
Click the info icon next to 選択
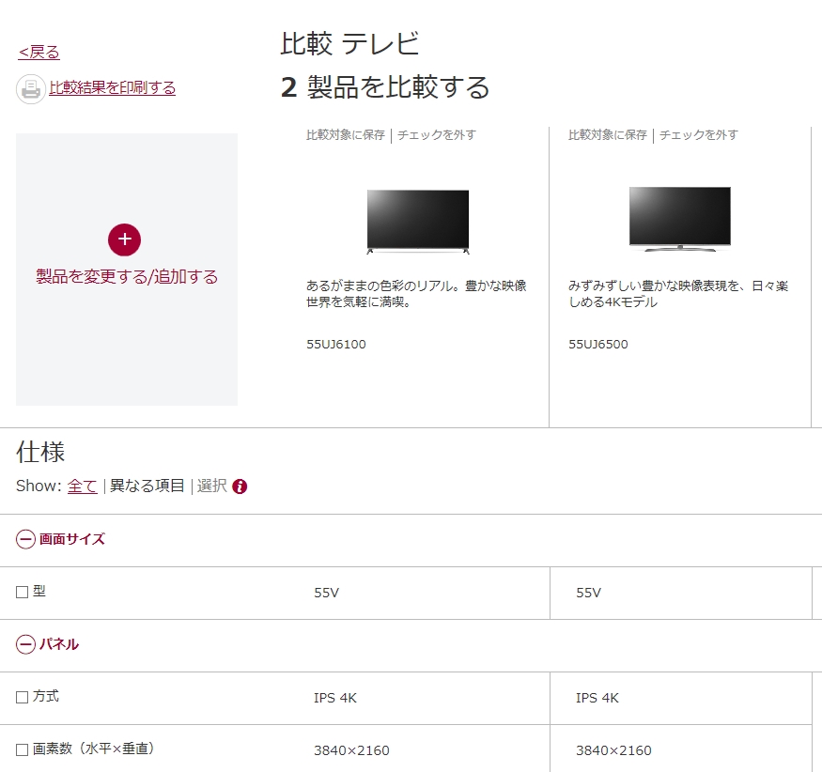(240, 486)
